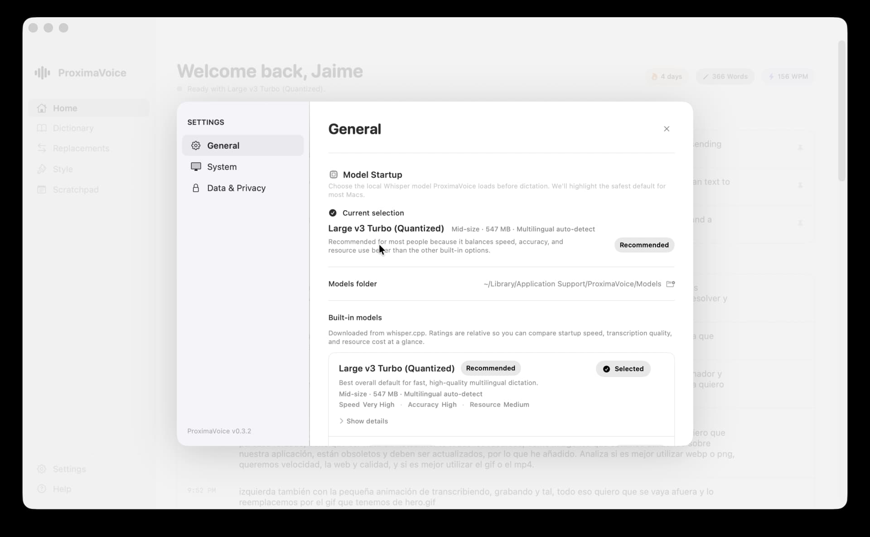
Task: Click the Selected button on Large v3 Turbo card
Action: 623,369
